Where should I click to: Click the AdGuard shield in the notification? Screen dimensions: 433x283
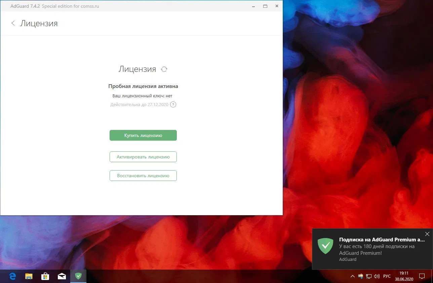pos(325,246)
